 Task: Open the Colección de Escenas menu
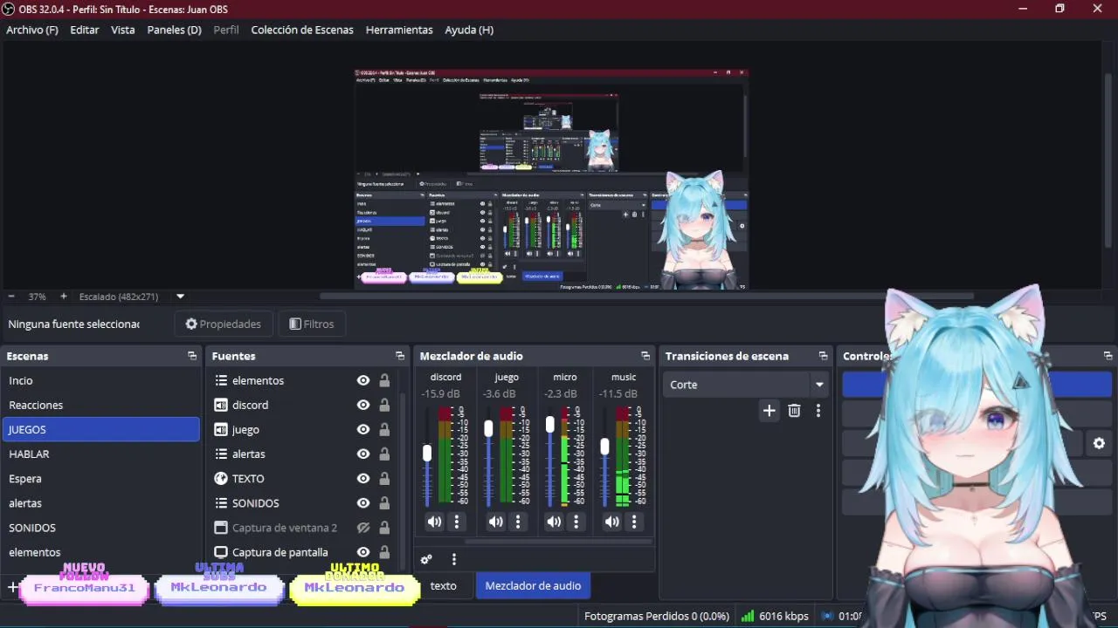[x=302, y=30]
